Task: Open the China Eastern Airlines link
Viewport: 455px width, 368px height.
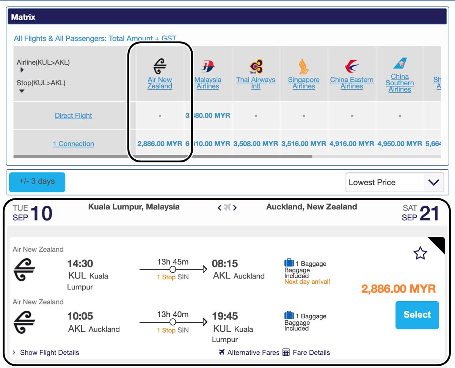Action: tap(352, 83)
